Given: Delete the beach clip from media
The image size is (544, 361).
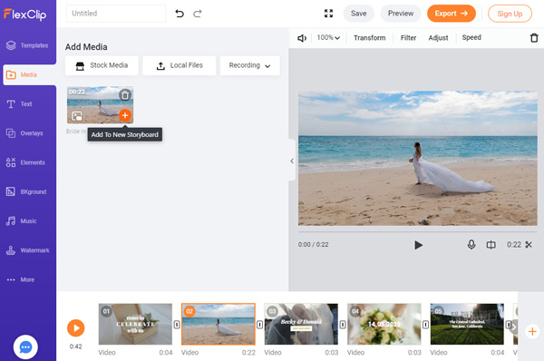Looking at the screenshot, I should tap(125, 94).
